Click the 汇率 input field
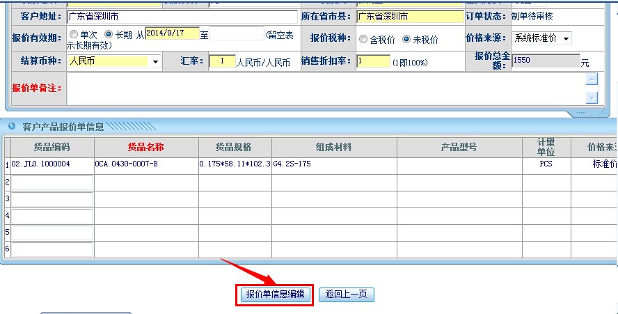The width and height of the screenshot is (618, 314). point(222,61)
